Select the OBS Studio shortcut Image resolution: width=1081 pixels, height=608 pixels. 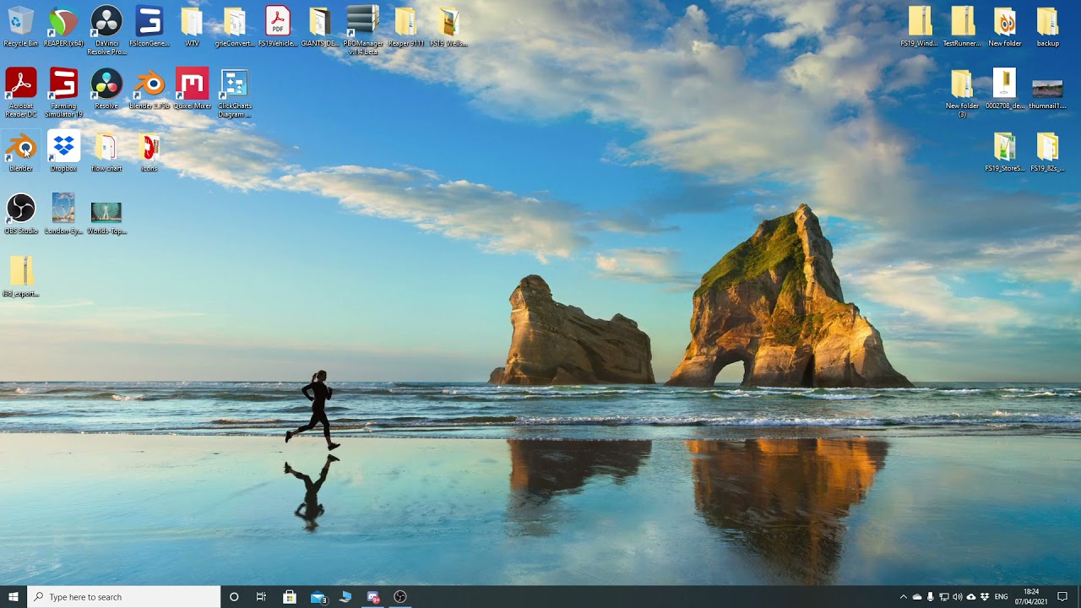(x=20, y=214)
